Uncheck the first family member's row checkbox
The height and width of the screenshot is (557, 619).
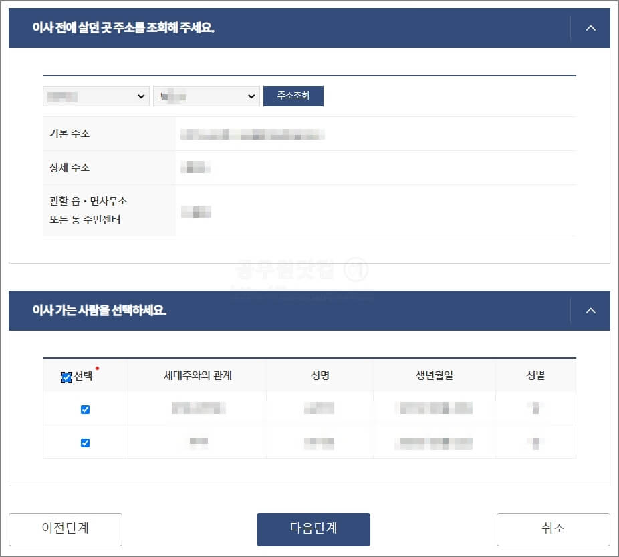click(x=85, y=409)
